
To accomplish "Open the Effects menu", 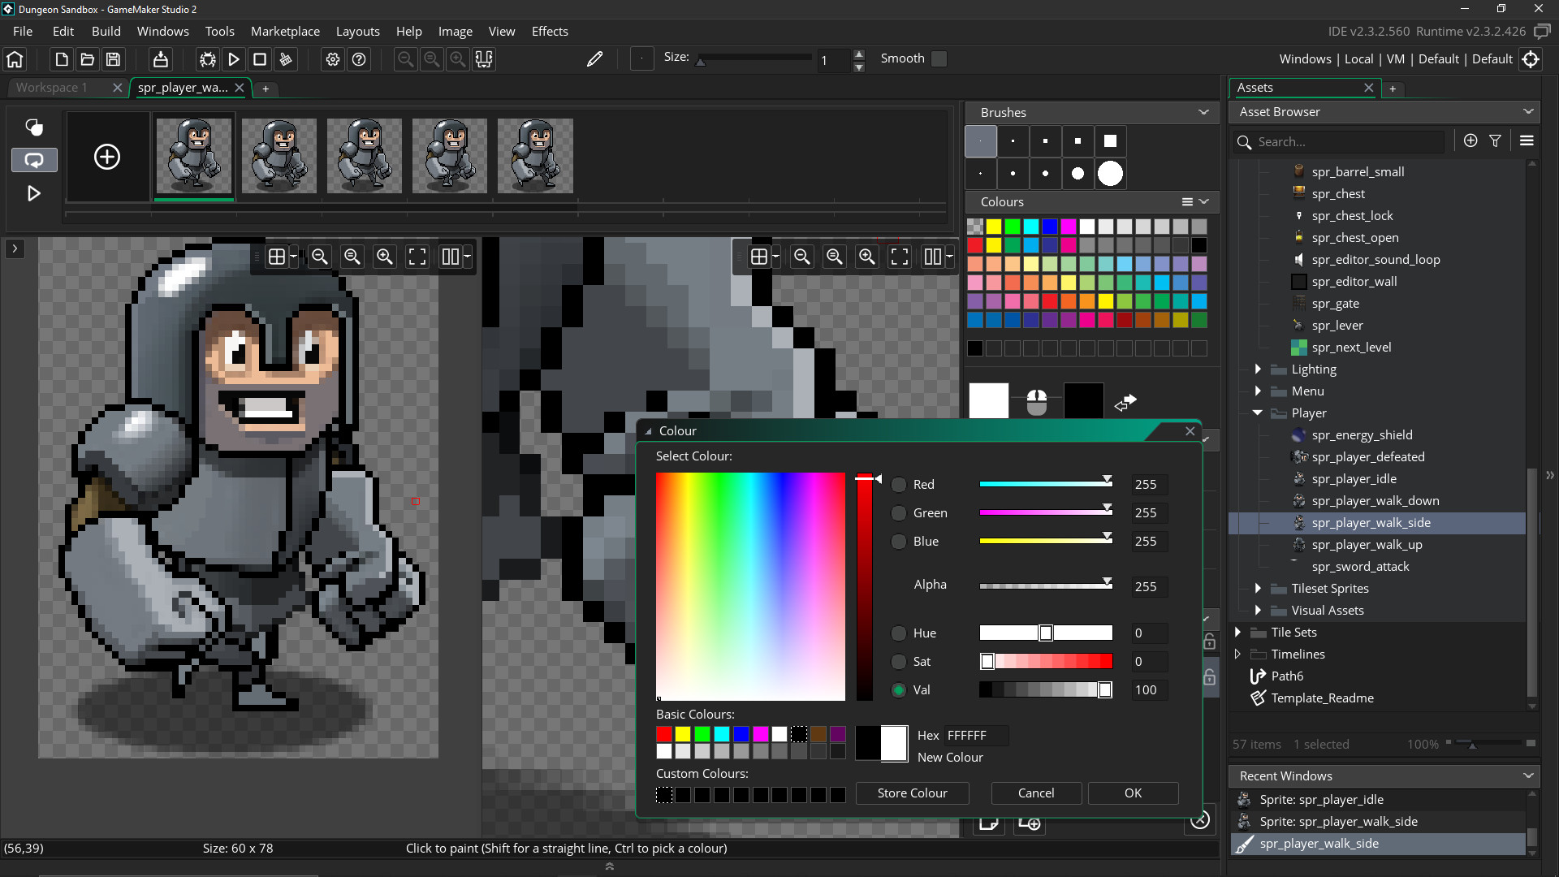I will click(x=551, y=30).
